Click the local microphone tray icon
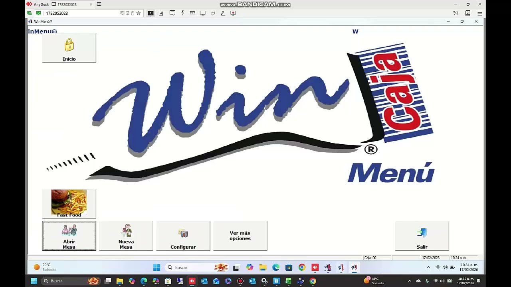 coord(427,281)
